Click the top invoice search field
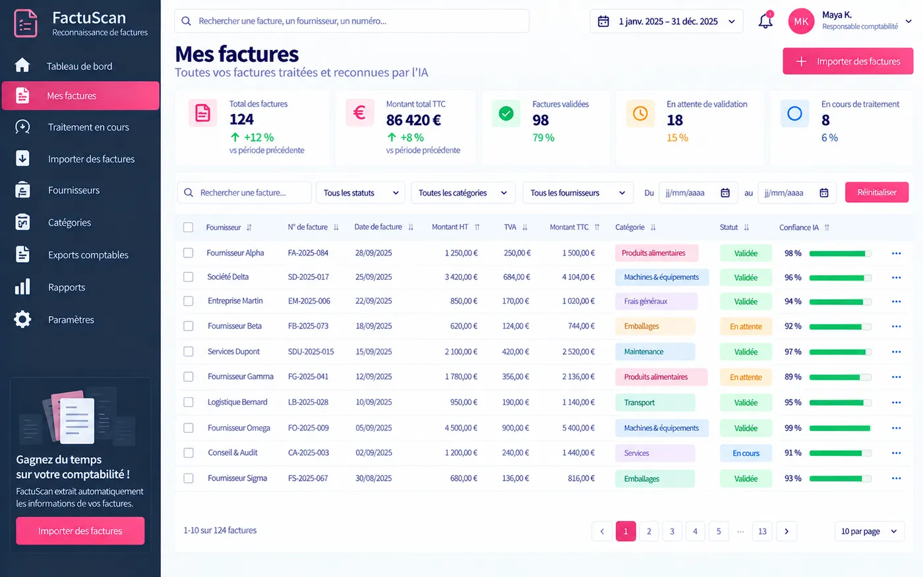This screenshot has width=923, height=577. click(x=352, y=21)
